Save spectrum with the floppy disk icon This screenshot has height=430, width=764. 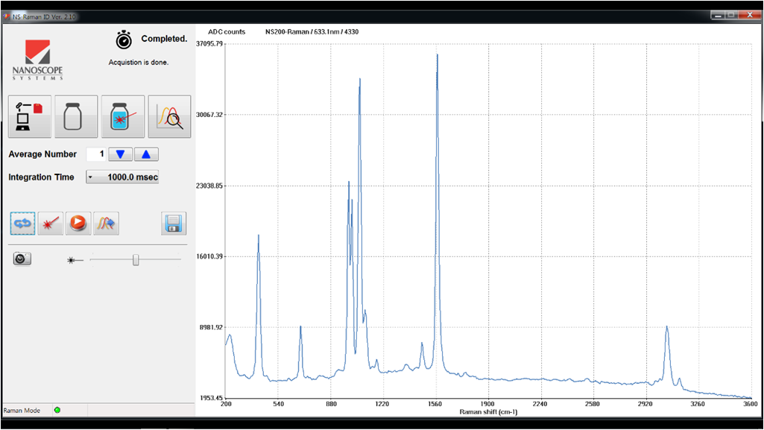(x=174, y=224)
